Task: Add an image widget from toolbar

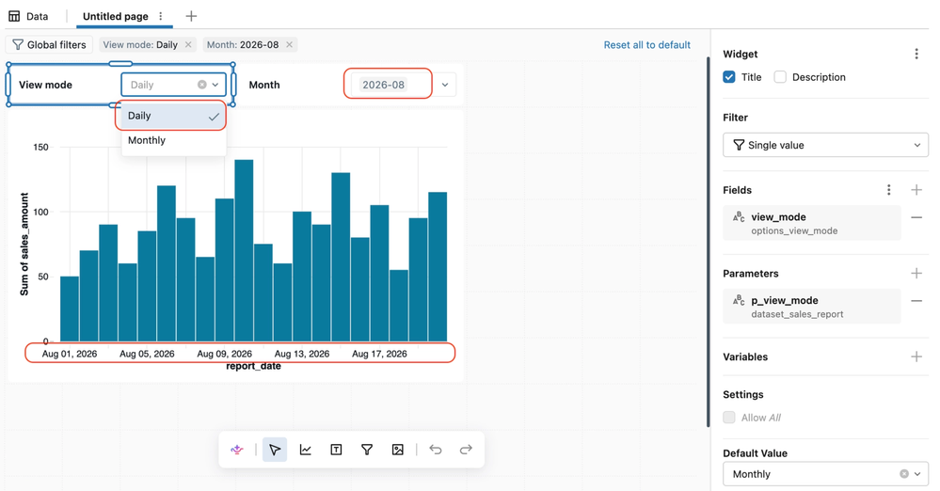Action: coord(397,450)
